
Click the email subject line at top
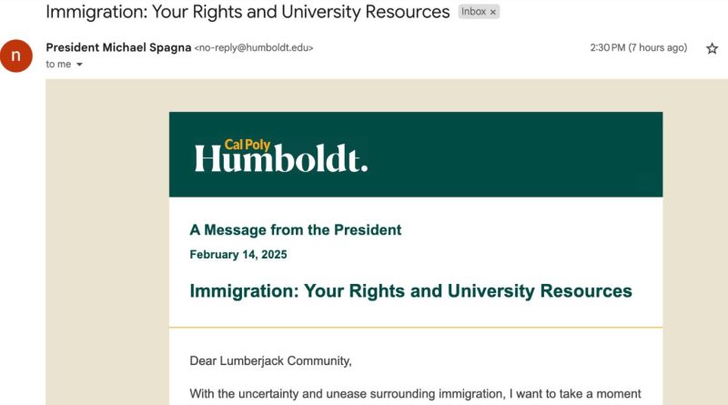[248, 13]
